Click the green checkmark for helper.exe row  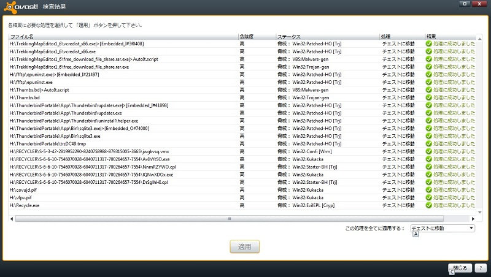tap(428, 121)
